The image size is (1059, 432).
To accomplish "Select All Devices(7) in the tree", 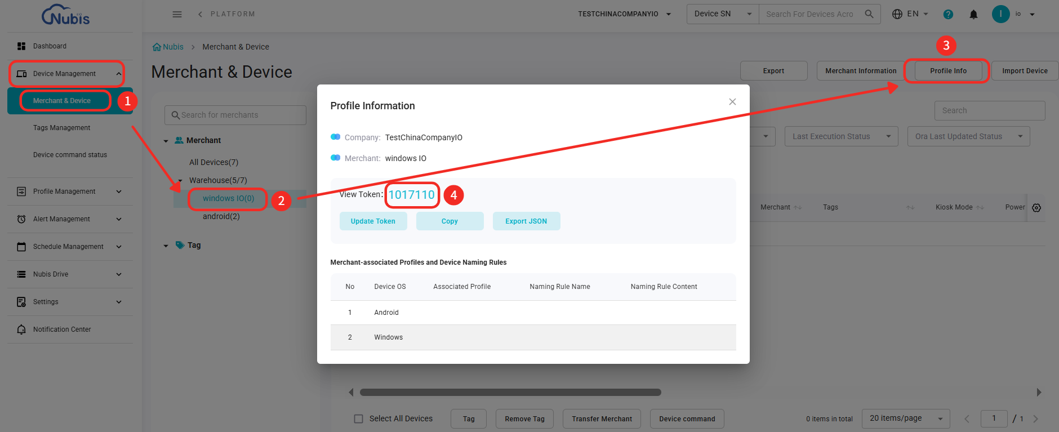I will pyautogui.click(x=213, y=162).
